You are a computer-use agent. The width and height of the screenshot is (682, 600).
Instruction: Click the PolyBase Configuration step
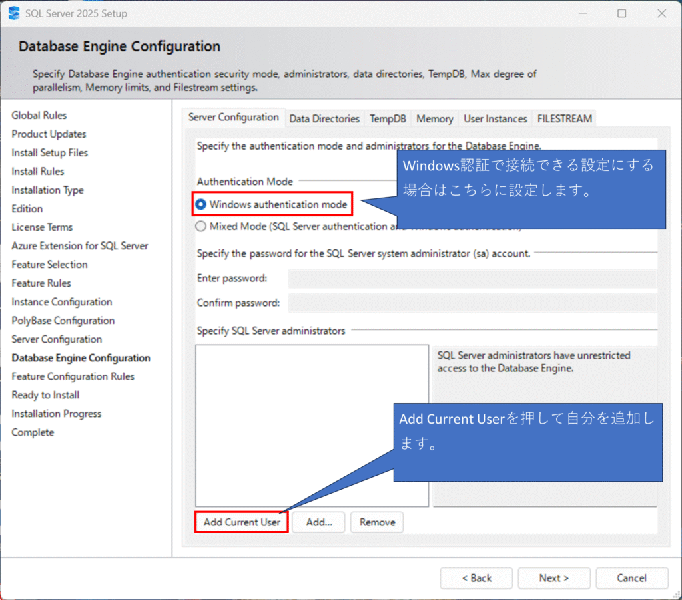pyautogui.click(x=63, y=321)
